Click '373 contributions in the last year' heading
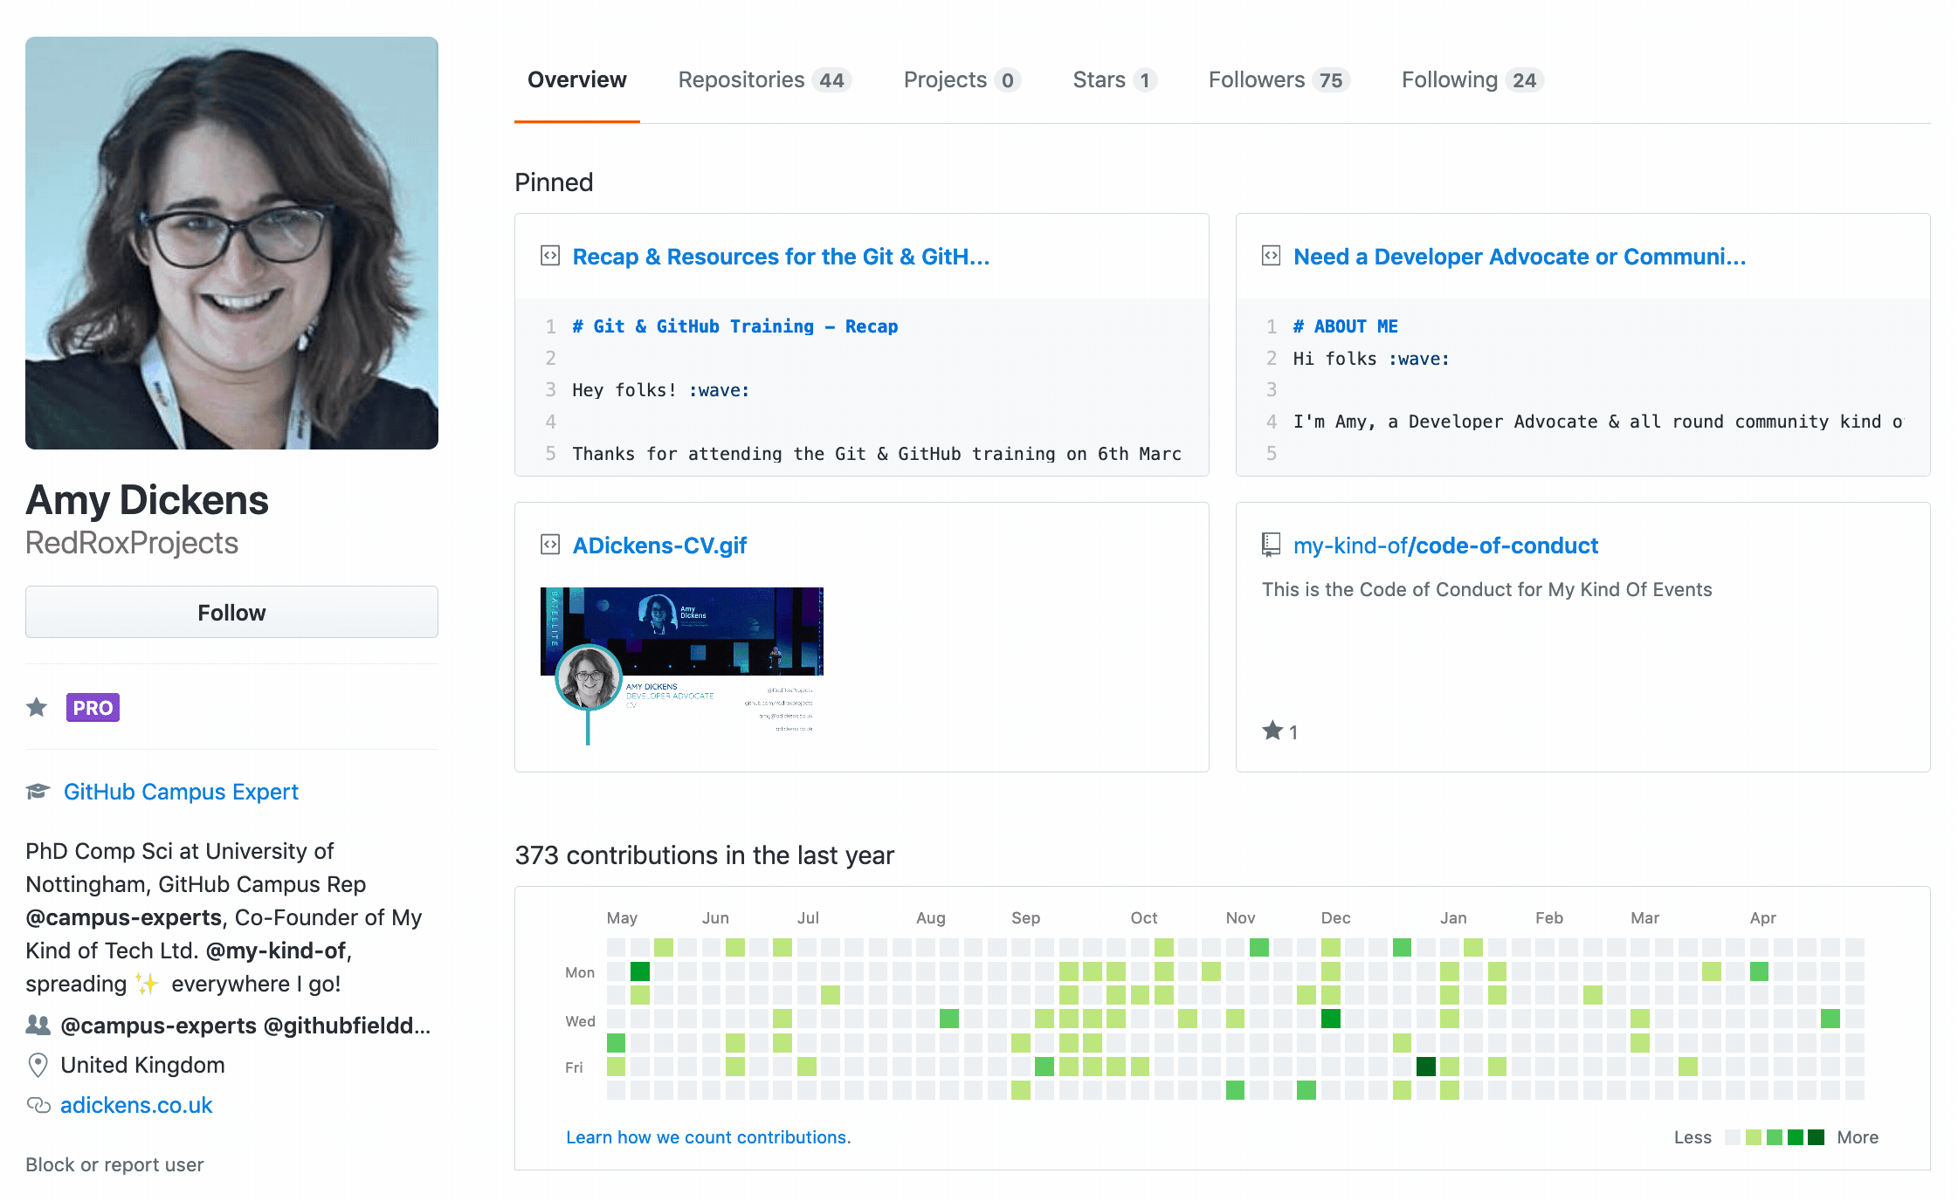 pyautogui.click(x=705, y=855)
